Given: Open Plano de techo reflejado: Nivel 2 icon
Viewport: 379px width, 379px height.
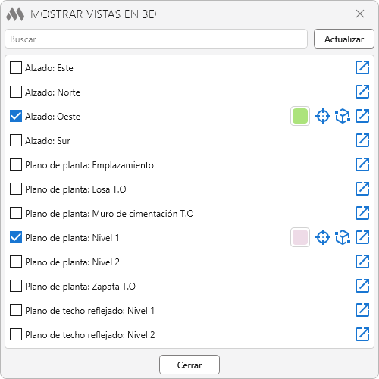Looking at the screenshot, I should pyautogui.click(x=362, y=334).
